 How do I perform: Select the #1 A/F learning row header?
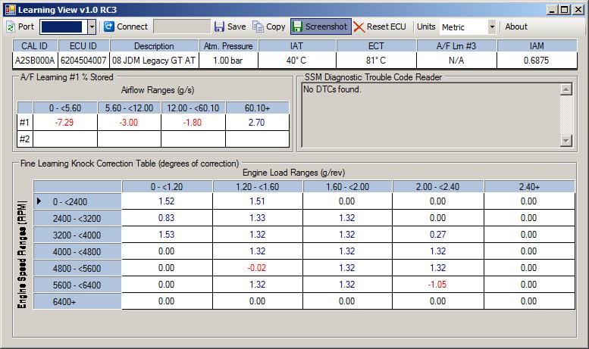tap(25, 123)
